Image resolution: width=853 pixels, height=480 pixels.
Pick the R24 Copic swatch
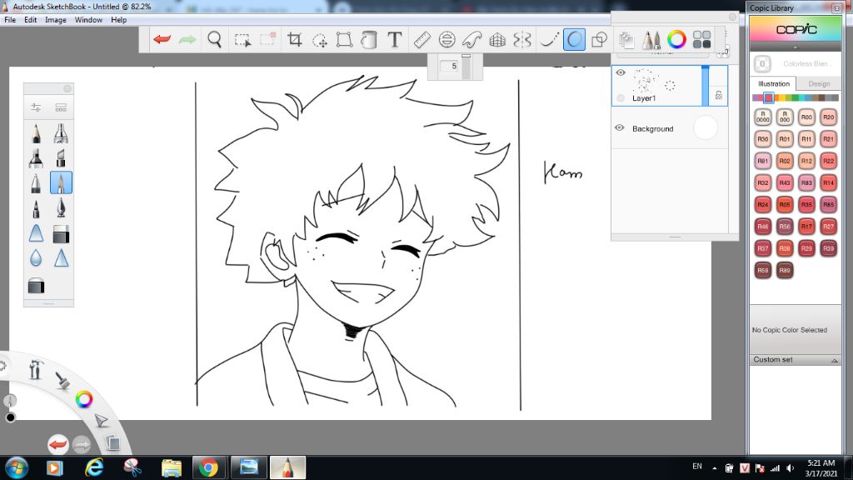click(x=763, y=205)
